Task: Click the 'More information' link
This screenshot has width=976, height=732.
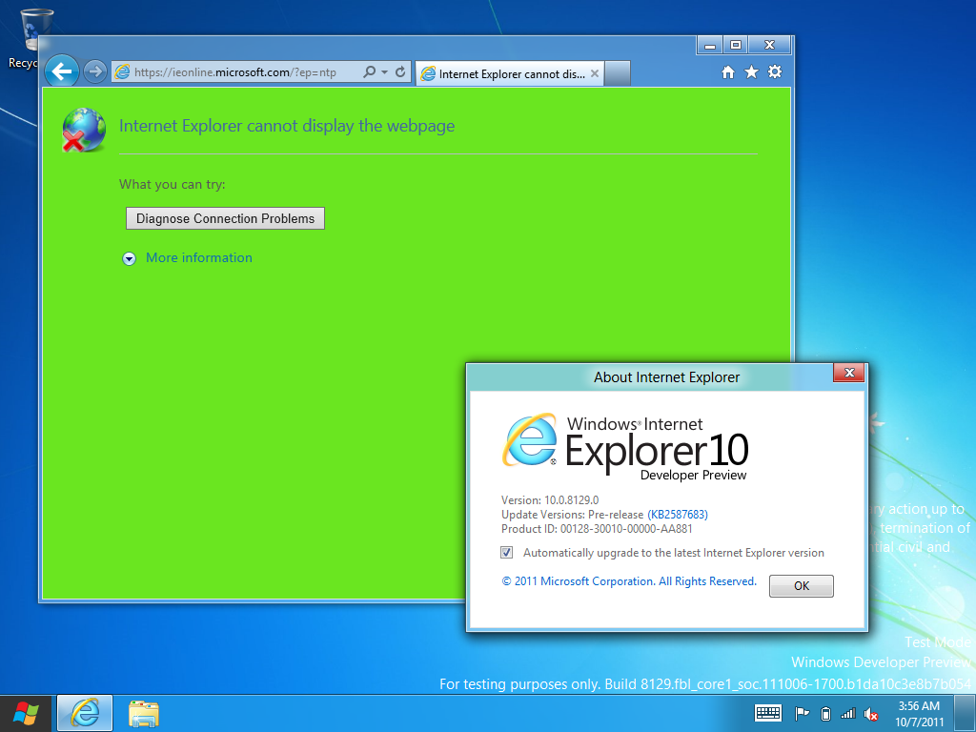Action: 199,257
